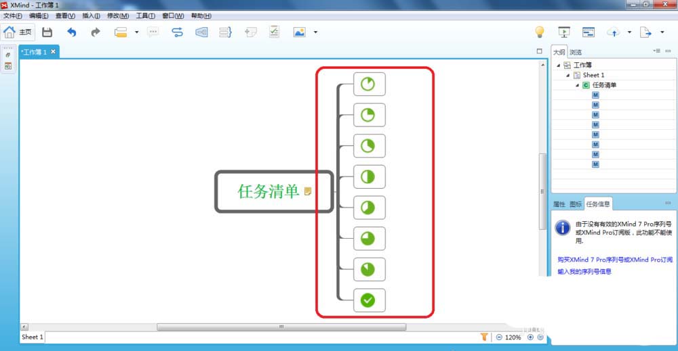Open the Gantt chart view icon
678x351 pixels.
(x=589, y=32)
